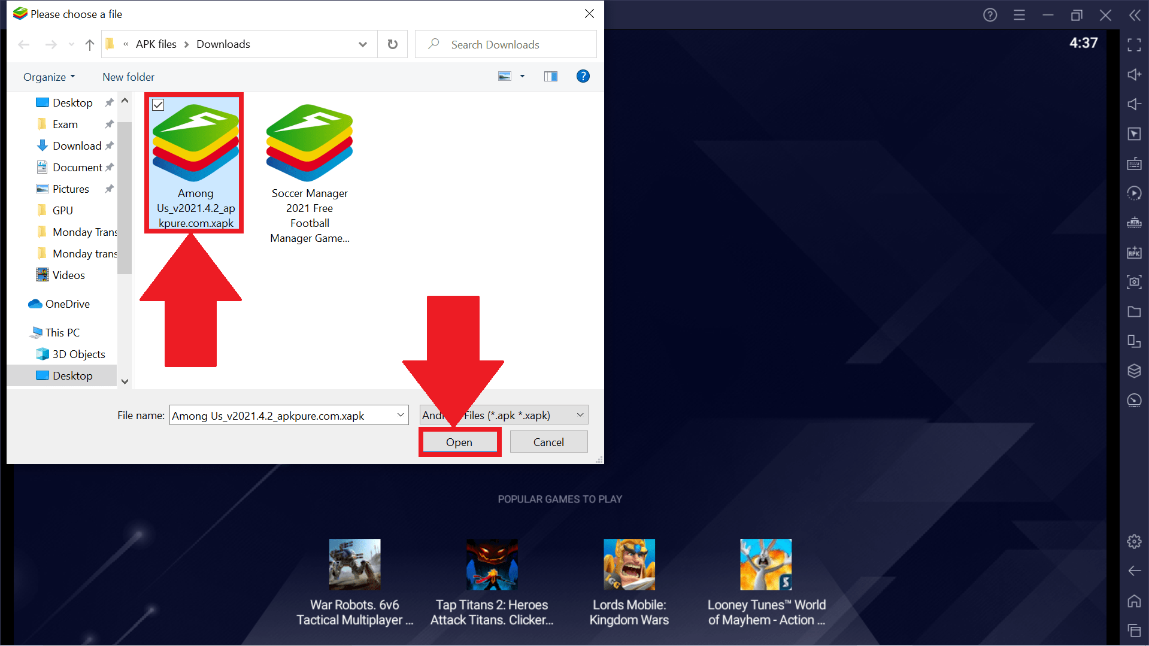Click the volume down sidebar icon
The width and height of the screenshot is (1149, 646).
(1134, 104)
